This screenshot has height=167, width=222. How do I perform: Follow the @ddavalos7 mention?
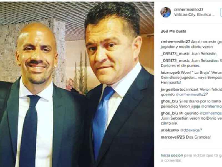pos(191,130)
